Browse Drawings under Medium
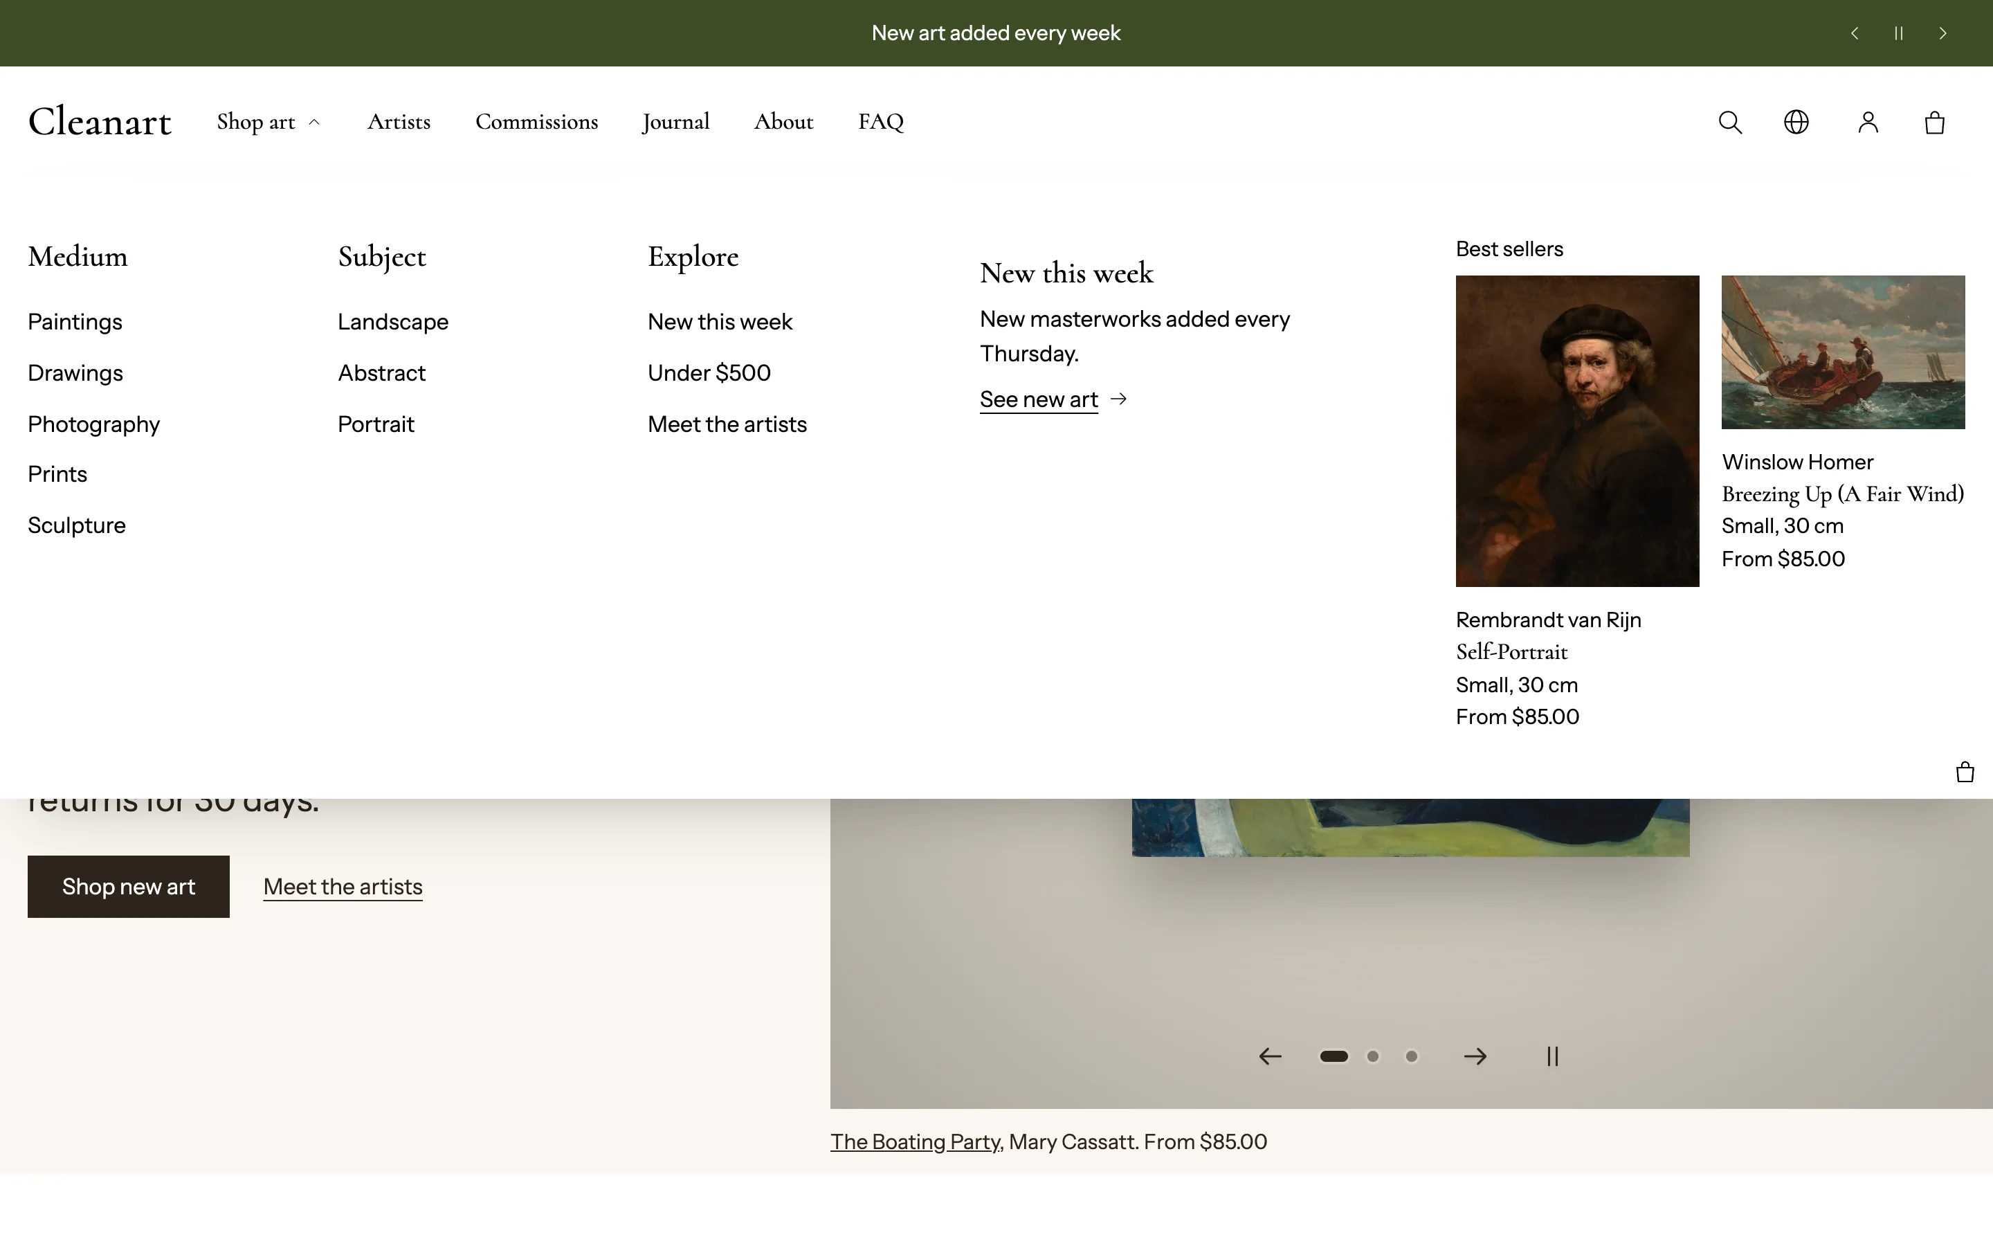The height and width of the screenshot is (1246, 1993). 75,372
